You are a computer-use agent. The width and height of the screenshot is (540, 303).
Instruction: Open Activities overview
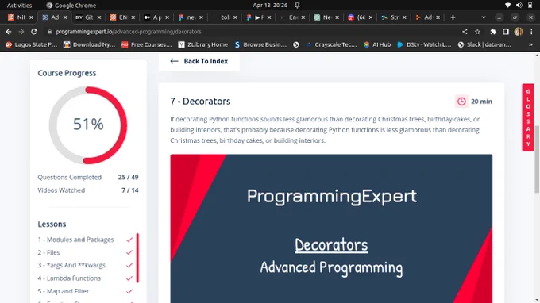click(x=19, y=6)
